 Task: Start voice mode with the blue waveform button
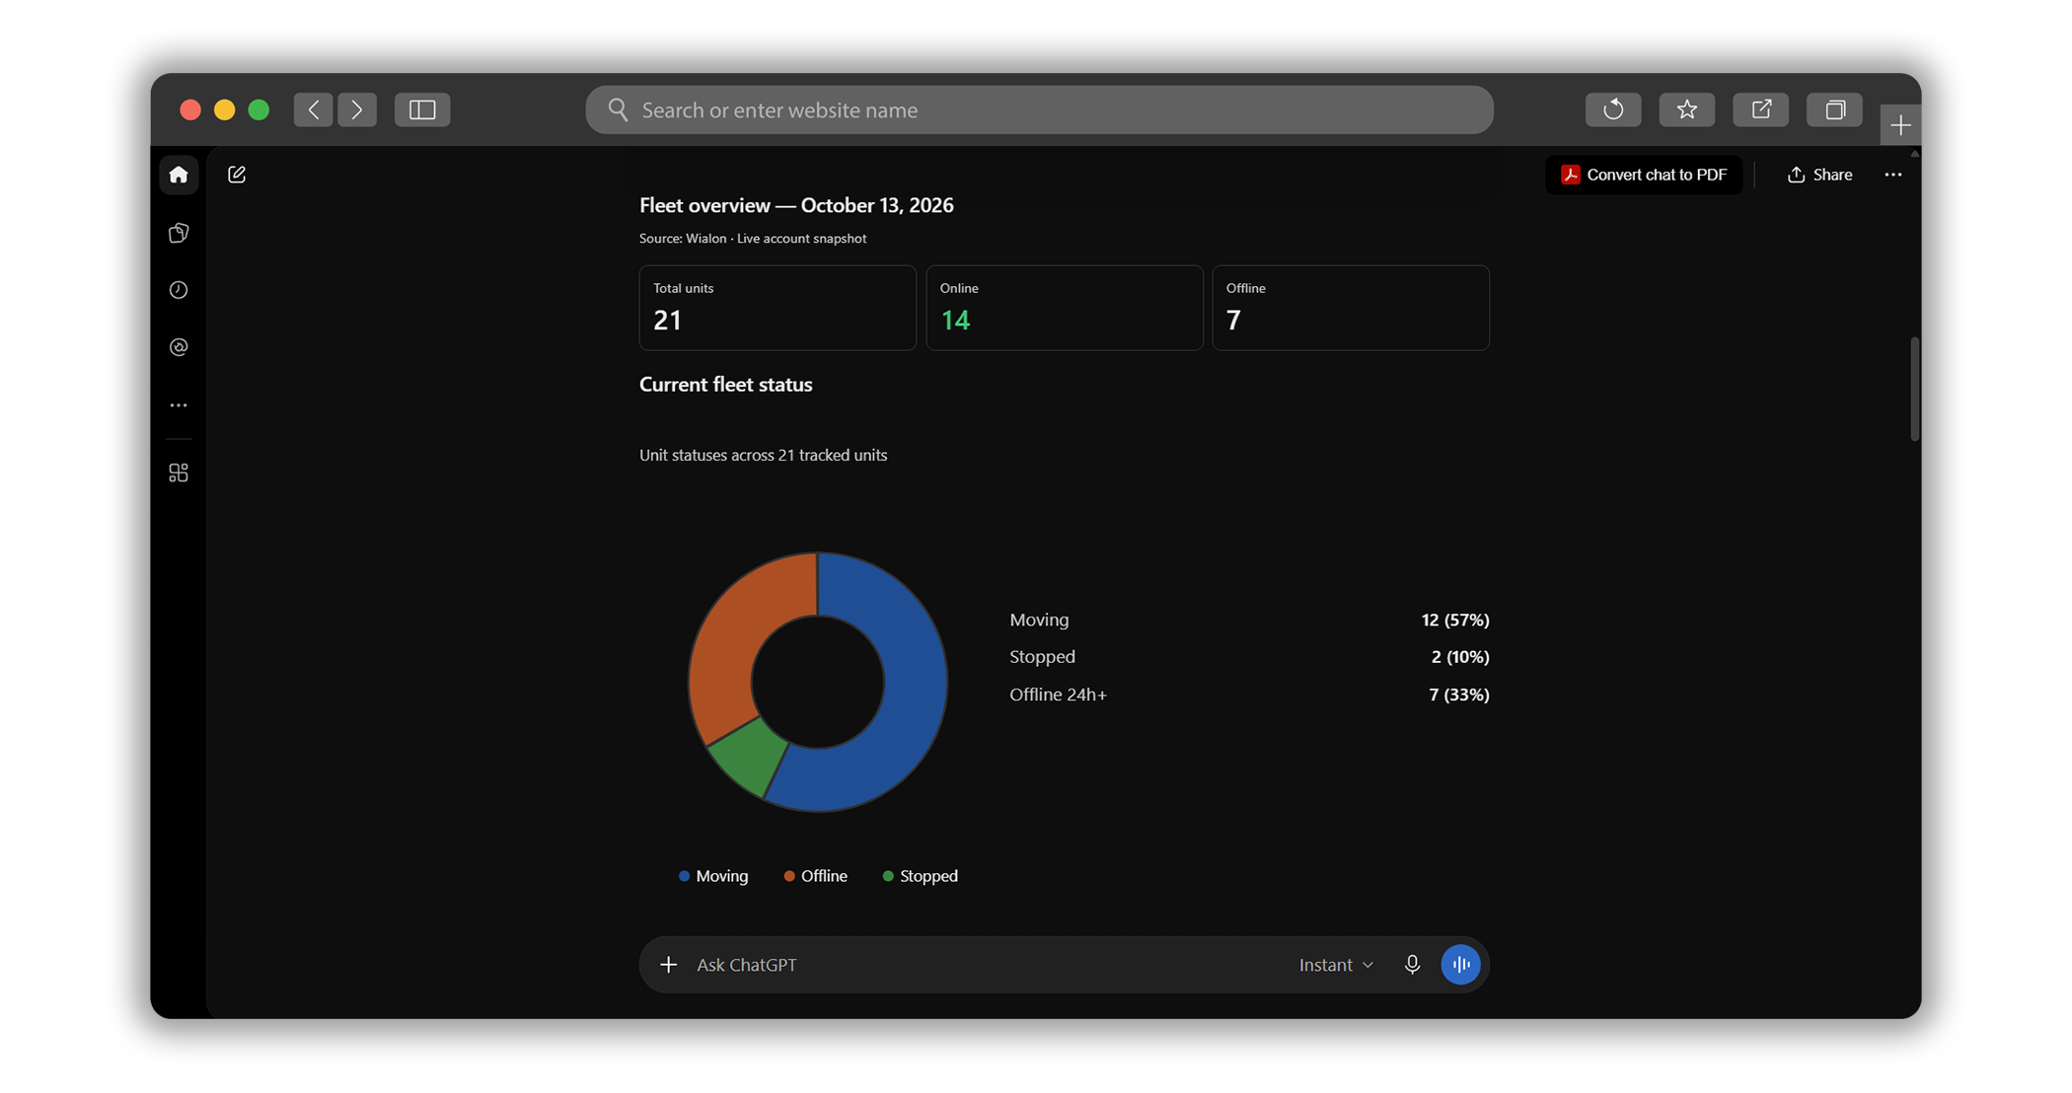coord(1461,965)
